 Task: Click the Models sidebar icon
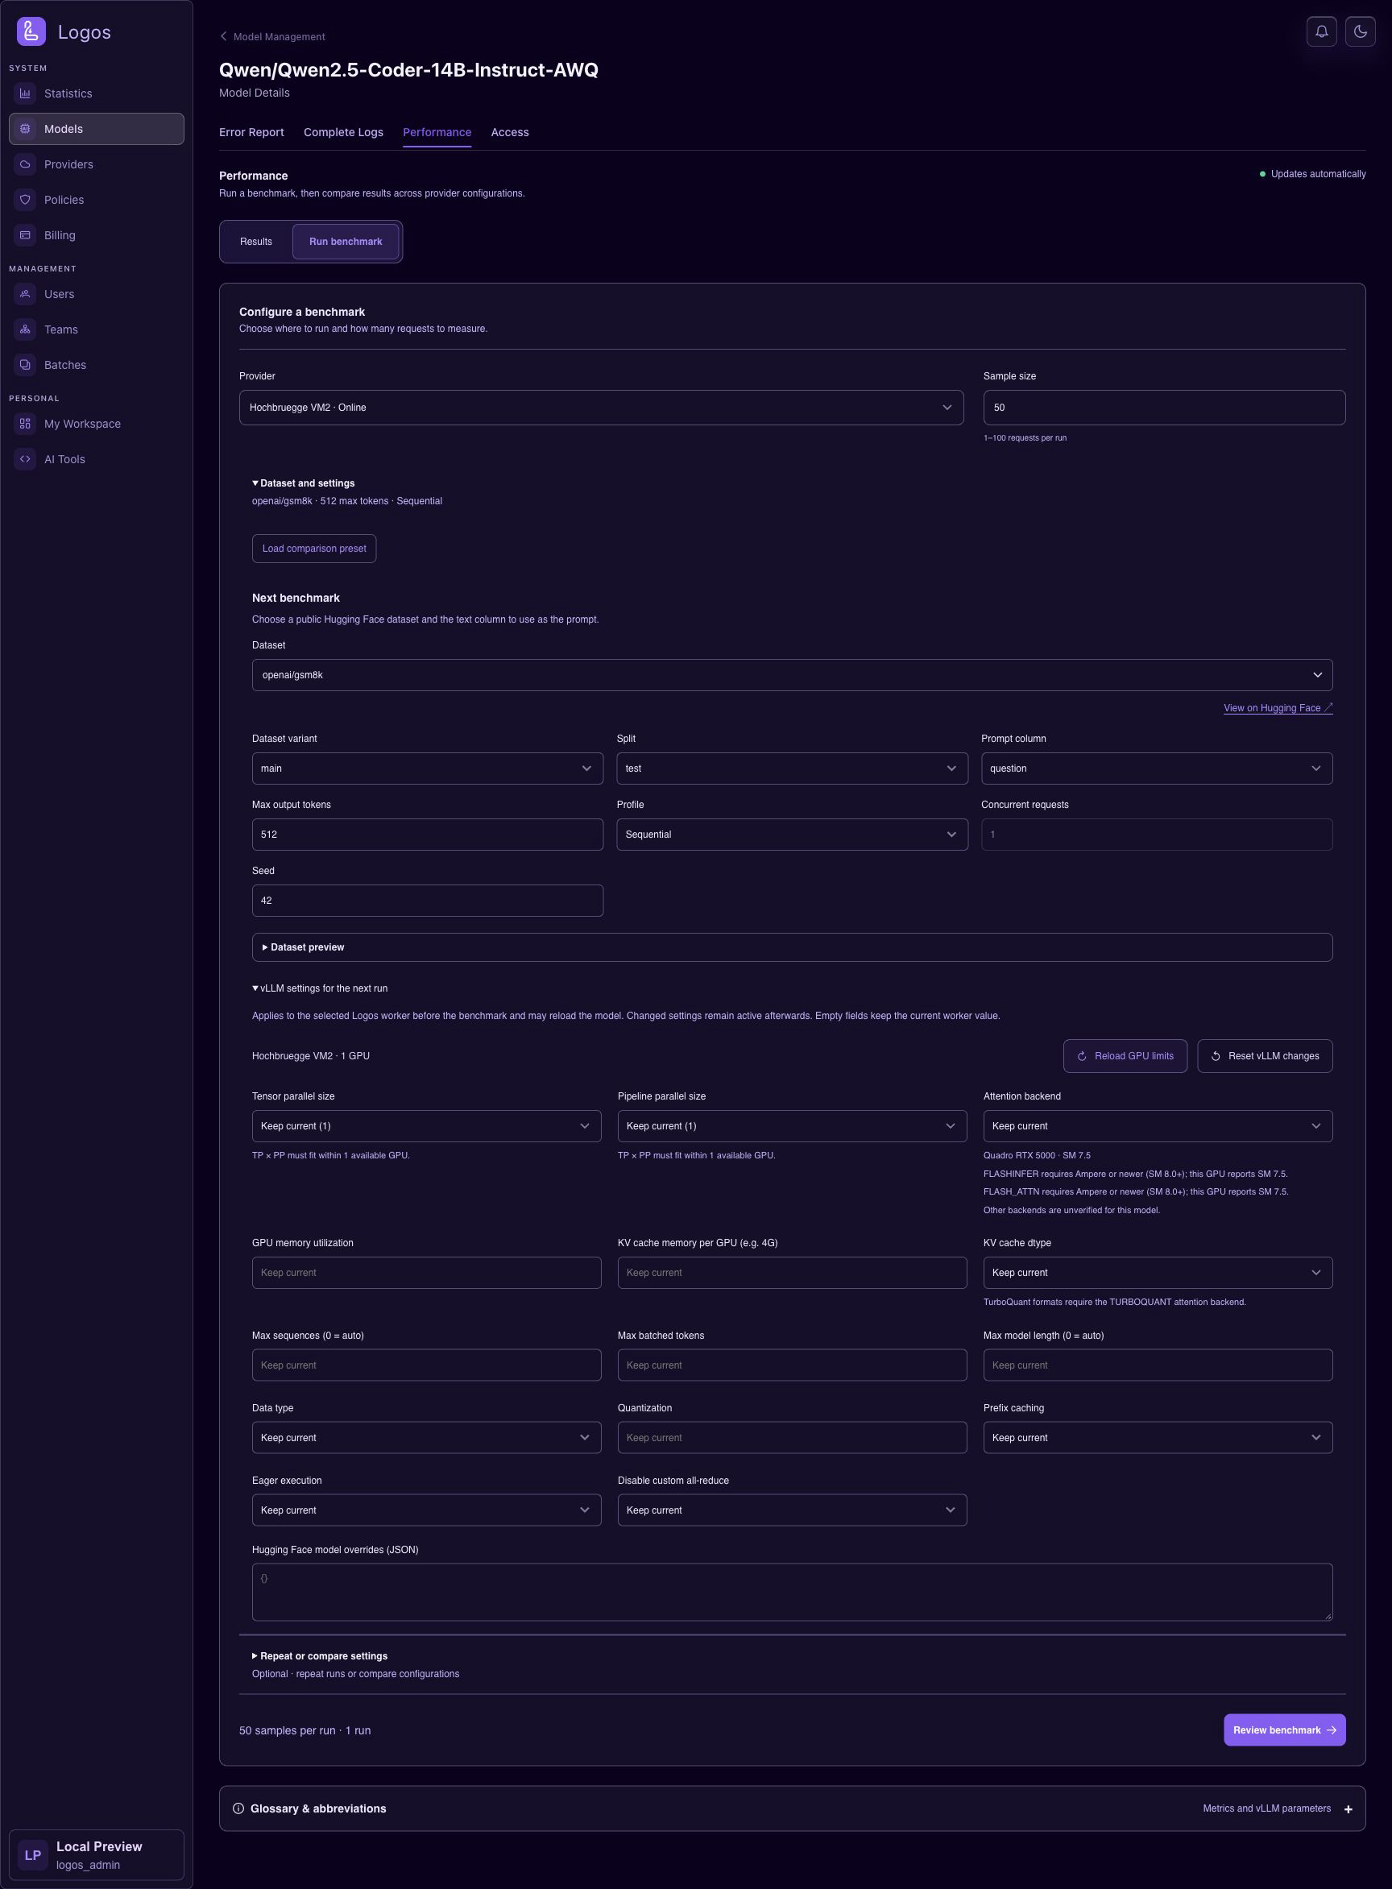point(25,129)
